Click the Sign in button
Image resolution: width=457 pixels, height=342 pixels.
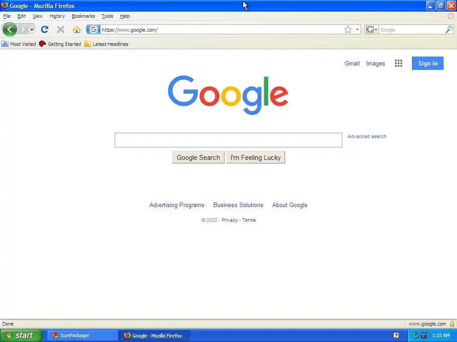428,63
